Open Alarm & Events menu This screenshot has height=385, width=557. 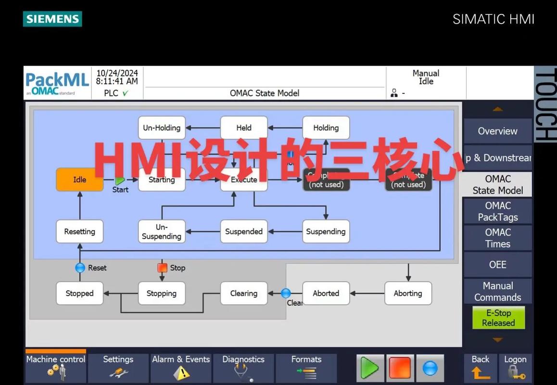pos(181,368)
